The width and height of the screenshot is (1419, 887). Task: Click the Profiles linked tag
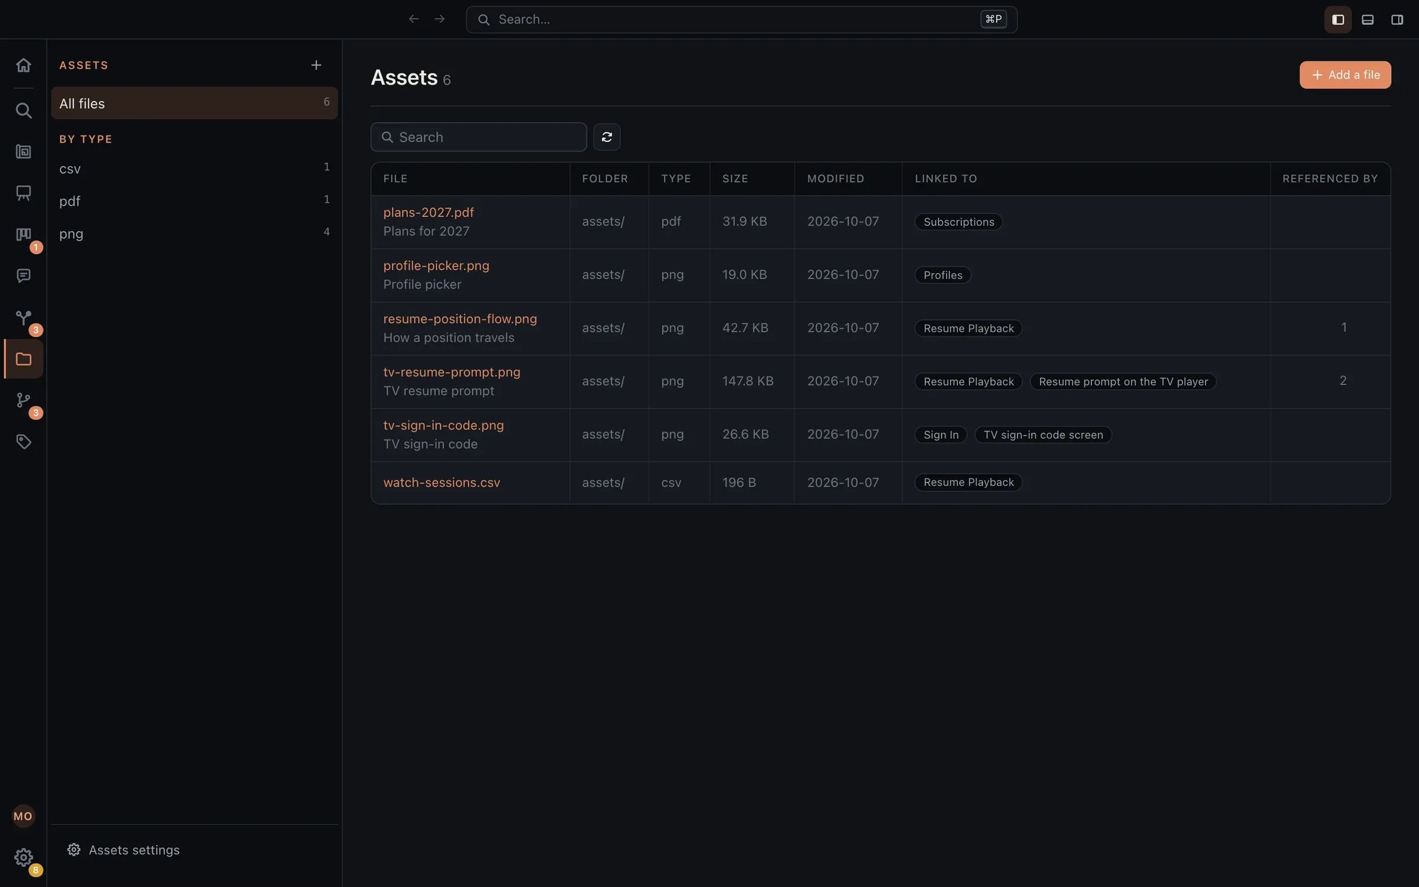click(942, 275)
